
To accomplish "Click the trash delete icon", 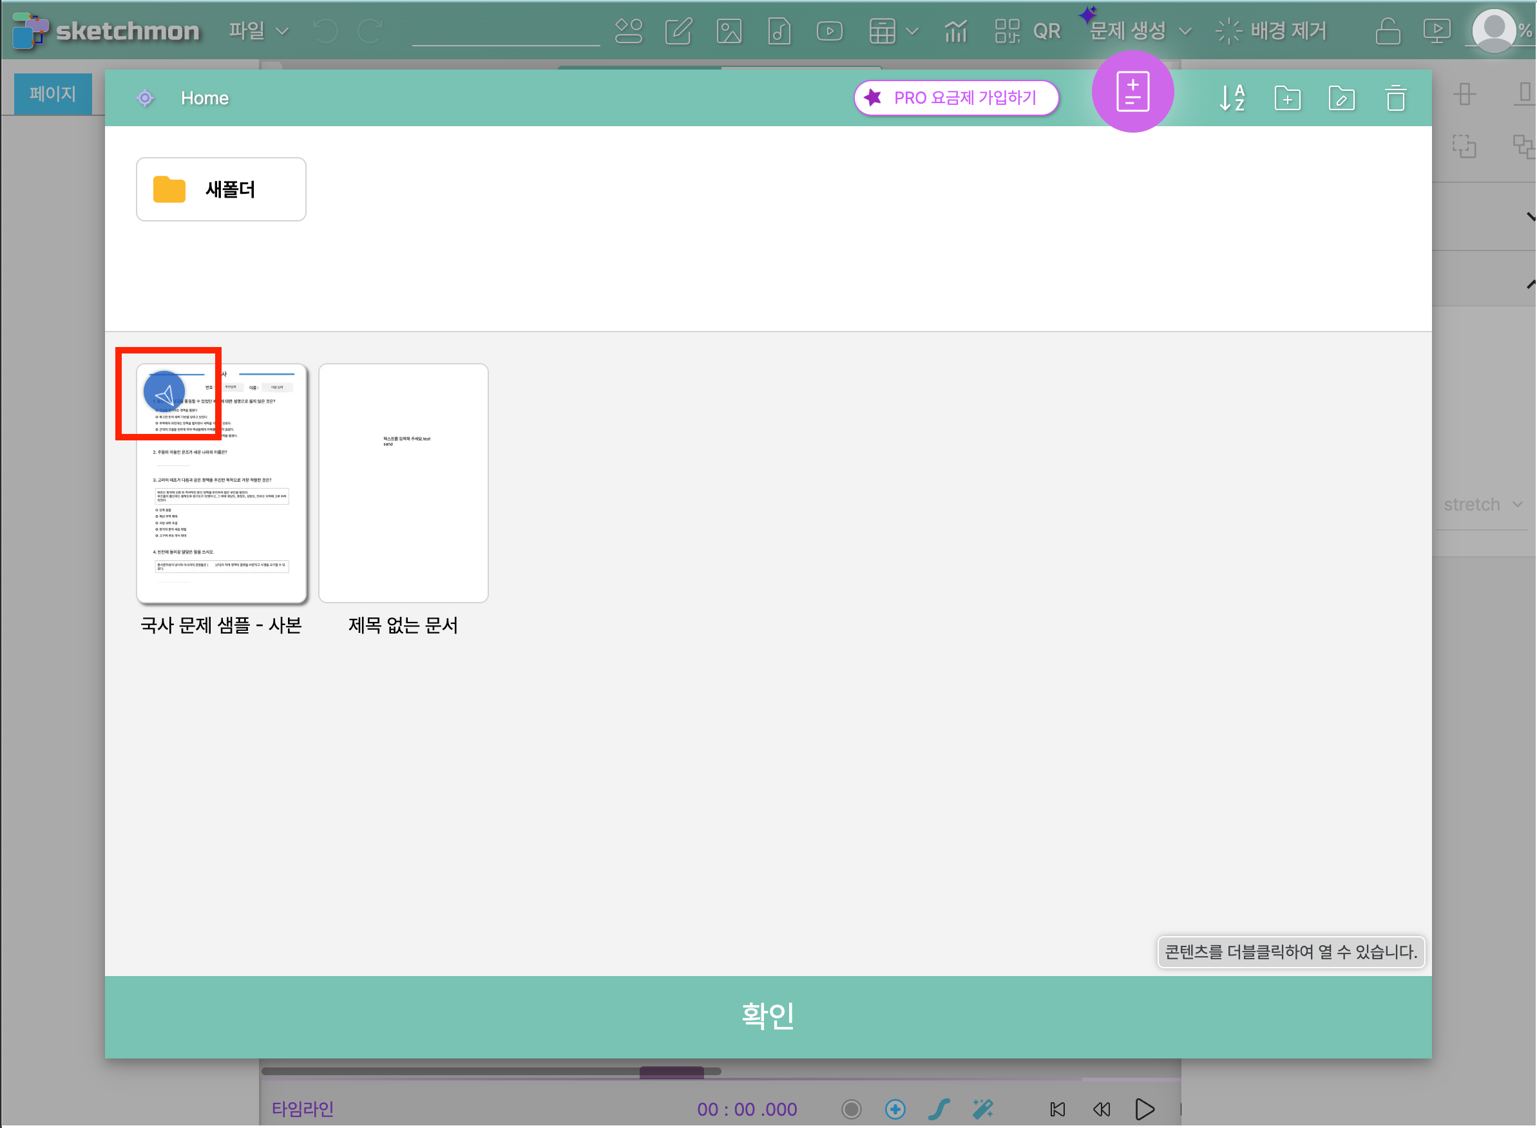I will point(1395,99).
